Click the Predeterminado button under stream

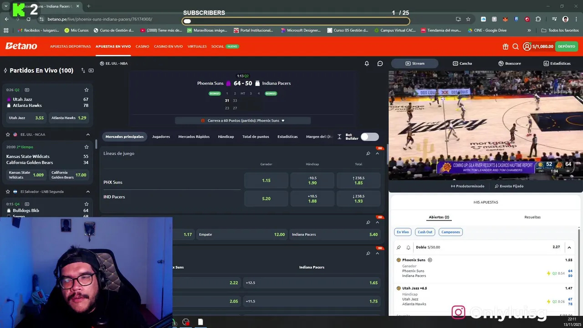coord(467,186)
